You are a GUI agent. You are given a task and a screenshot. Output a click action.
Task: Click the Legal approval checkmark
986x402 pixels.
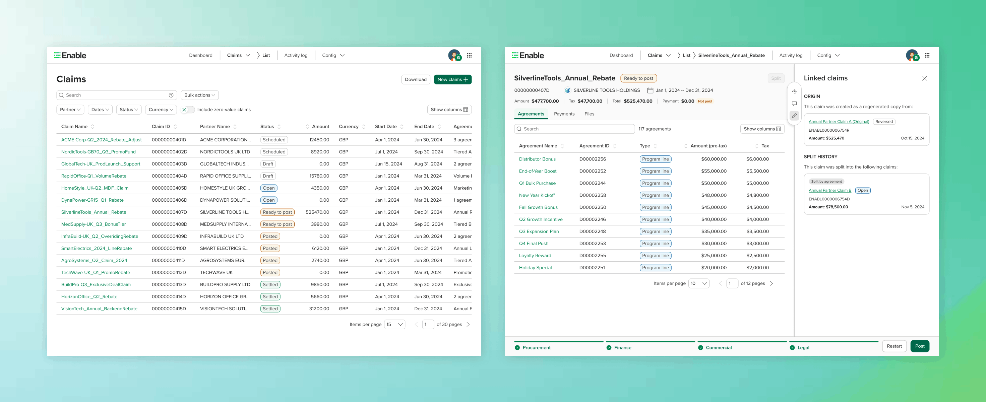pos(792,347)
